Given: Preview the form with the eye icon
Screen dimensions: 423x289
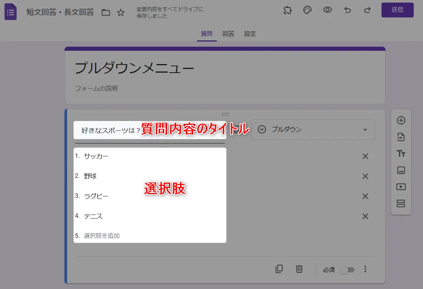Looking at the screenshot, I should 327,10.
